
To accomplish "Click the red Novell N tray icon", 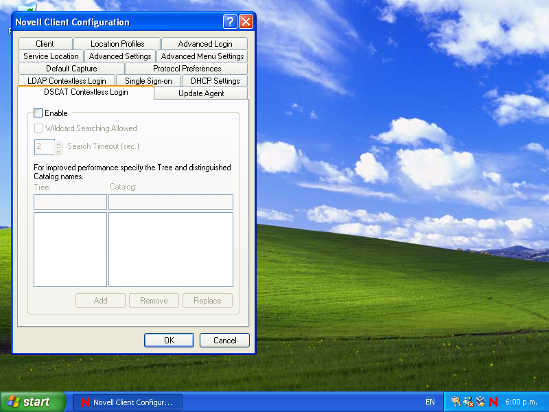I will [x=493, y=402].
